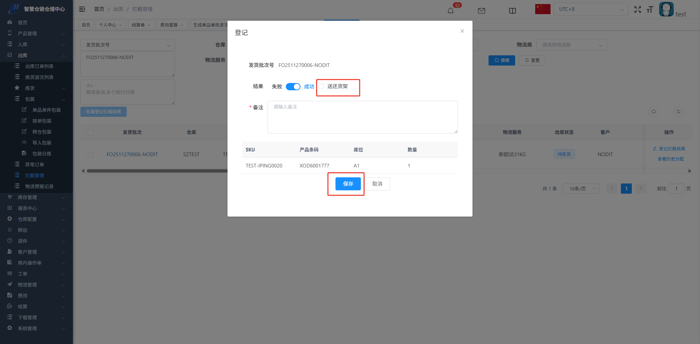Select the FO2511270006-NODIT row checkbox
Image resolution: width=700 pixels, height=344 pixels.
click(90, 154)
